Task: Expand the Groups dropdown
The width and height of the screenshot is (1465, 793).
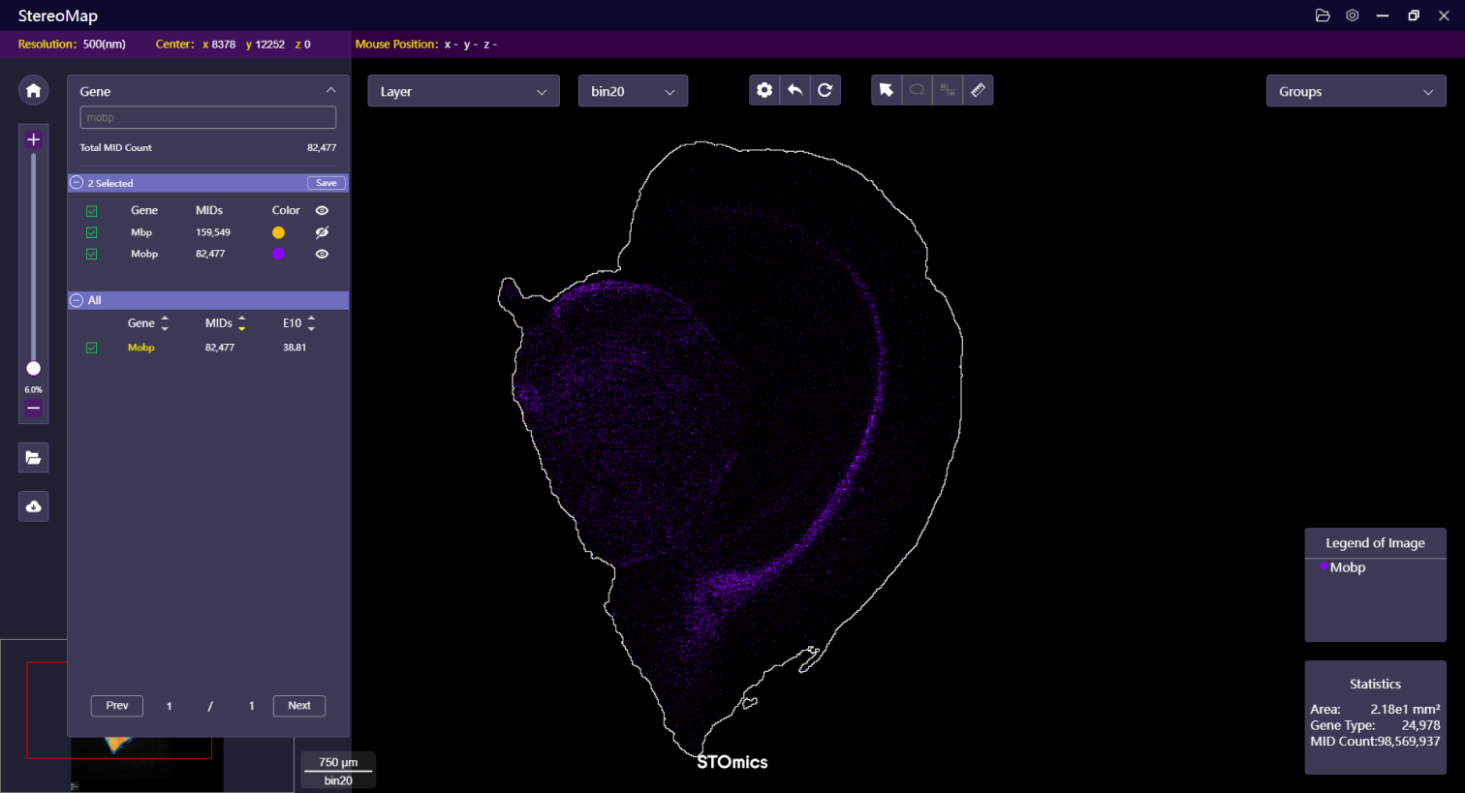Action: pyautogui.click(x=1356, y=91)
